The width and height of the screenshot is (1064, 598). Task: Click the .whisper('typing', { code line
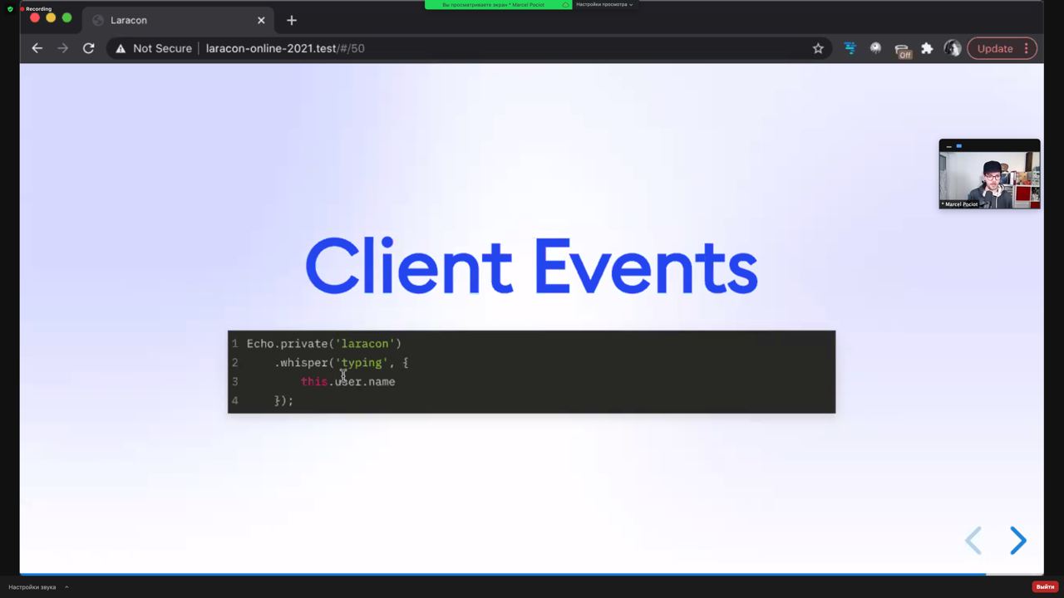[342, 363]
